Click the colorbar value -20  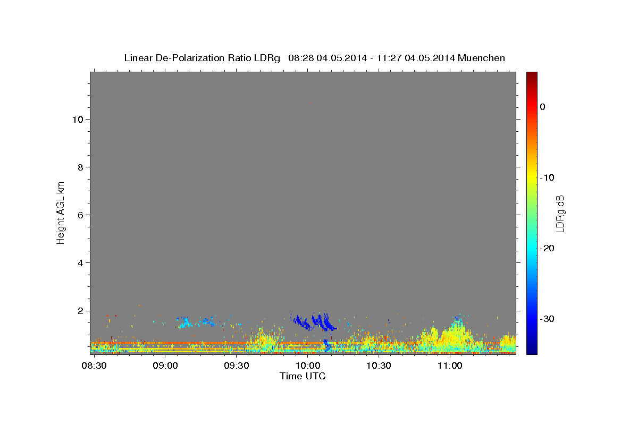point(548,248)
